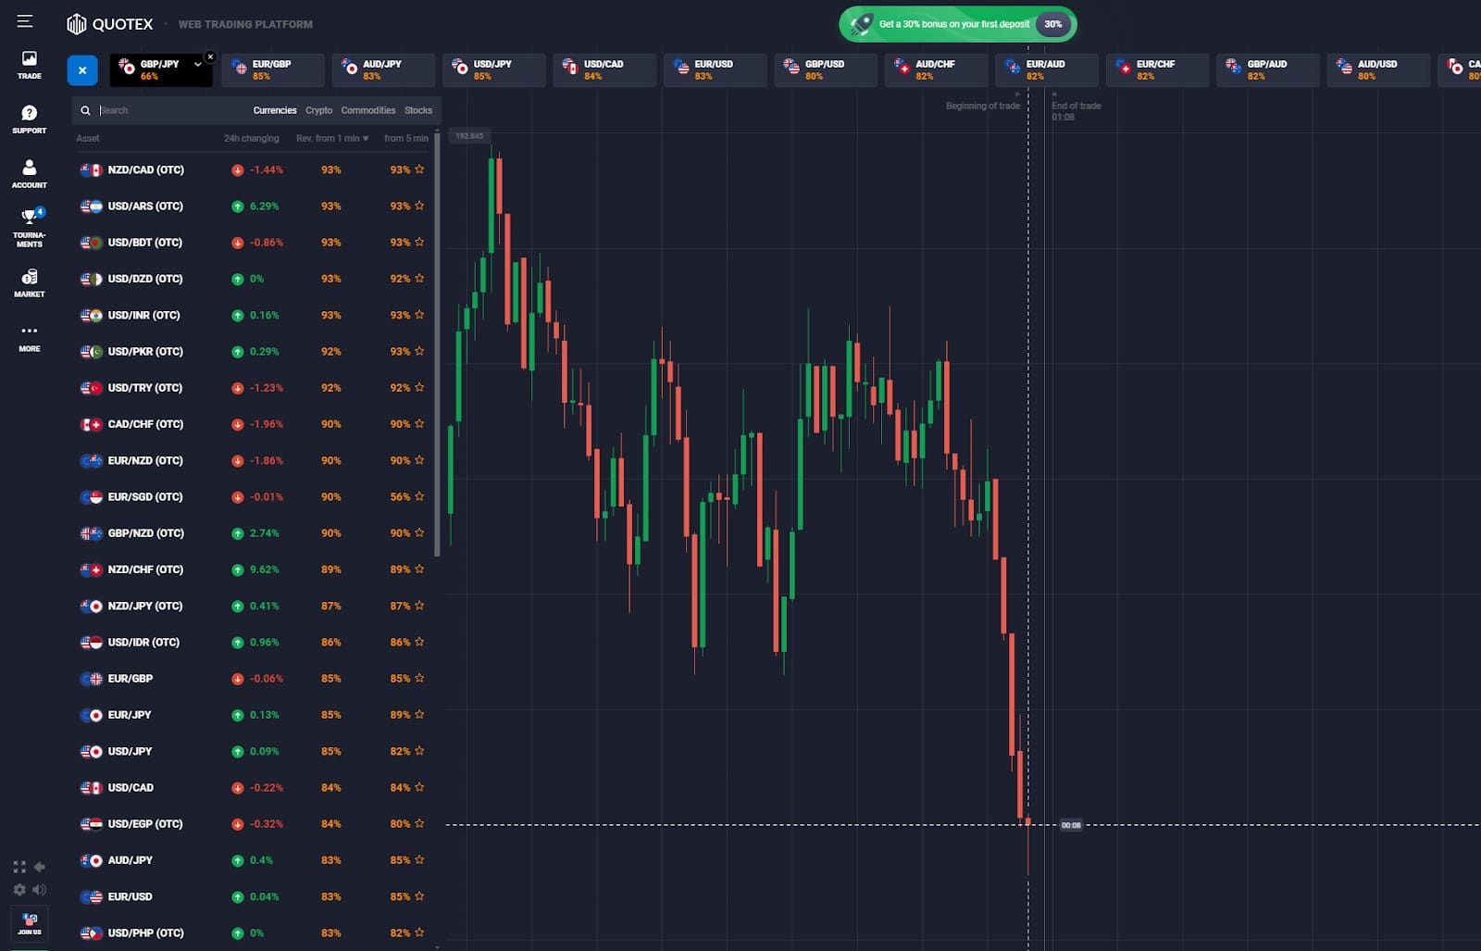Click the More dots icon
1481x951 pixels.
(x=30, y=337)
